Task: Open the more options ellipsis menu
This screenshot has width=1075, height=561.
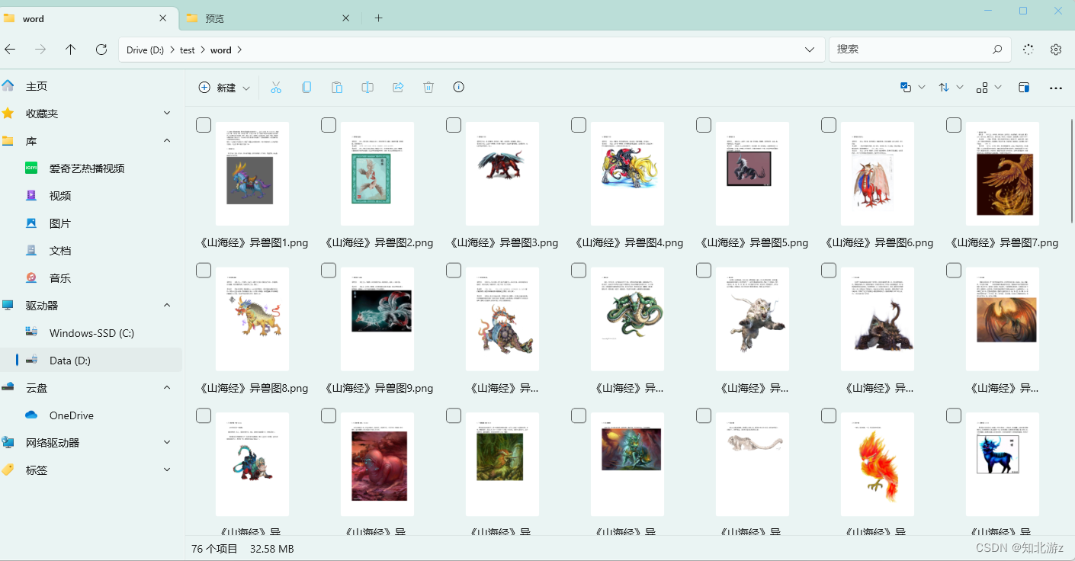Action: point(1056,88)
